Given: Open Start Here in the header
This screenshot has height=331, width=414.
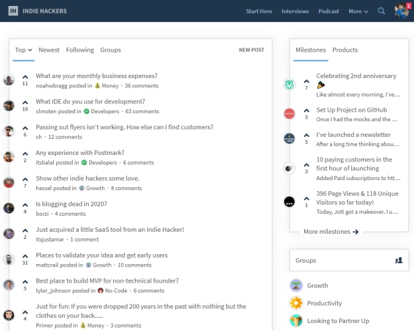Looking at the screenshot, I should pos(259,11).
